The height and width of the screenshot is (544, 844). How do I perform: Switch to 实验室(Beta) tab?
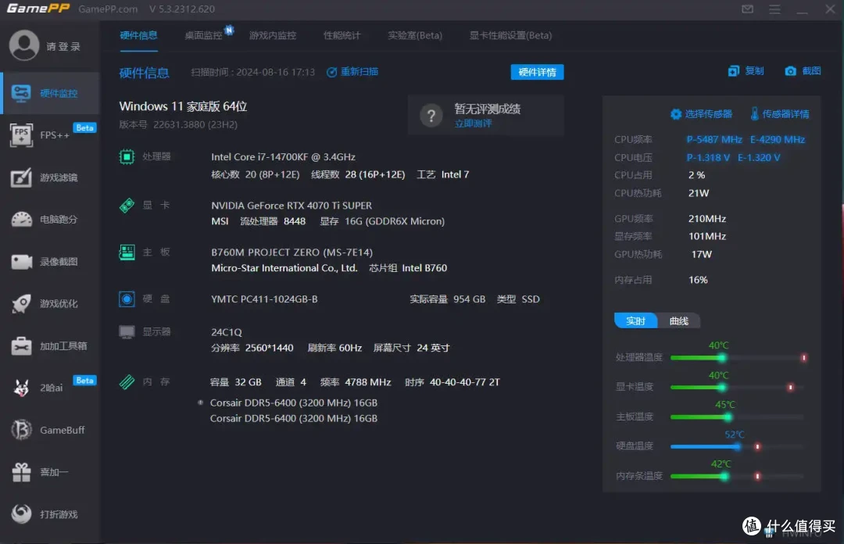pyautogui.click(x=415, y=35)
